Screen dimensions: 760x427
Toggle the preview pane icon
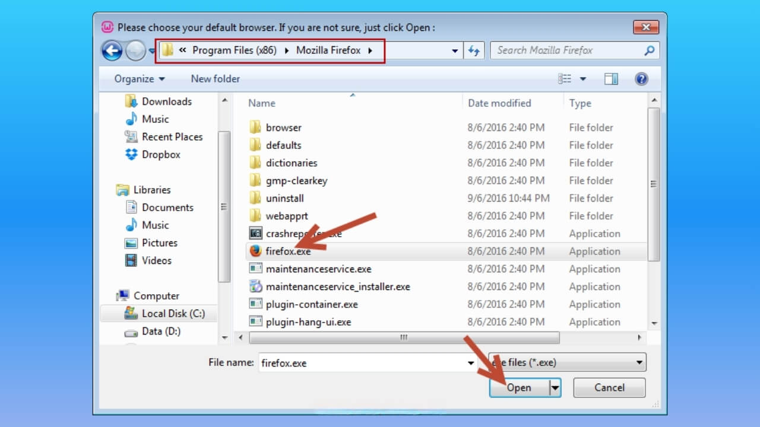(611, 79)
